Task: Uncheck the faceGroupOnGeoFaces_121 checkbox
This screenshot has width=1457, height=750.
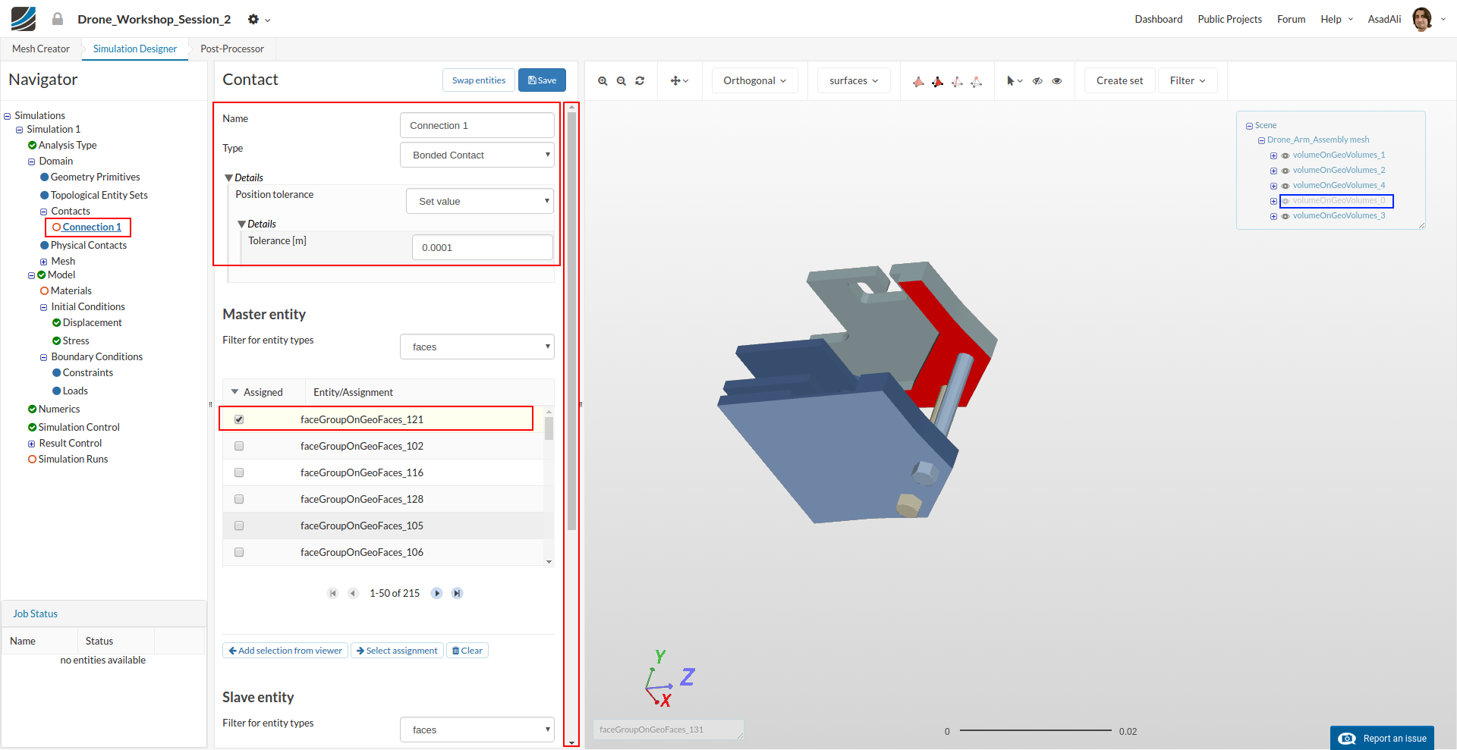Action: 239,419
